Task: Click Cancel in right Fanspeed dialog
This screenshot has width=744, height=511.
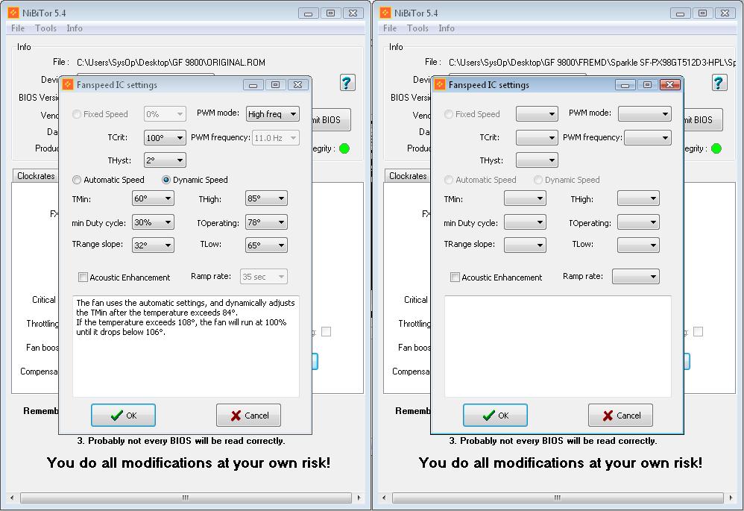Action: pos(621,416)
